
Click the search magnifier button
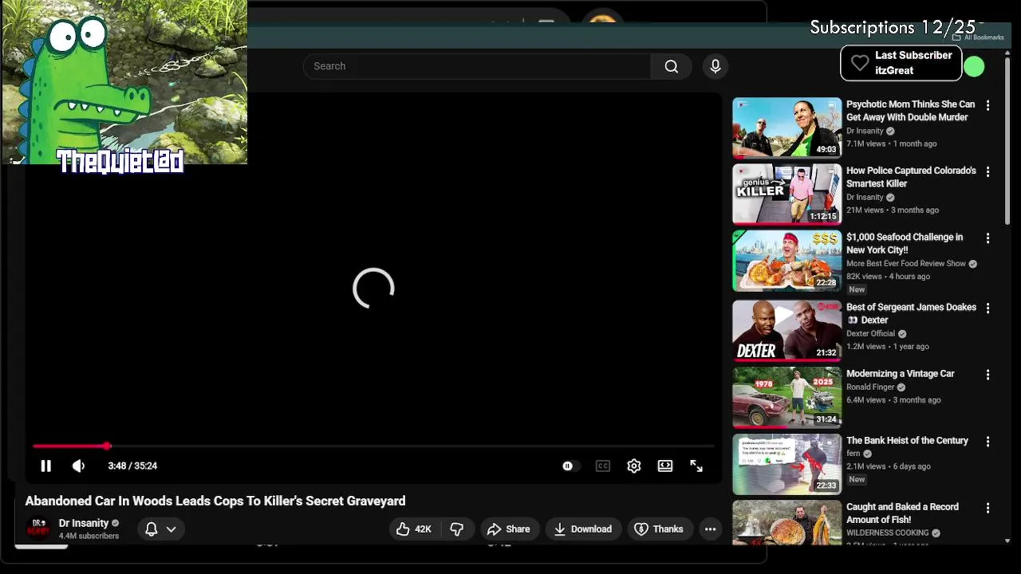(672, 66)
